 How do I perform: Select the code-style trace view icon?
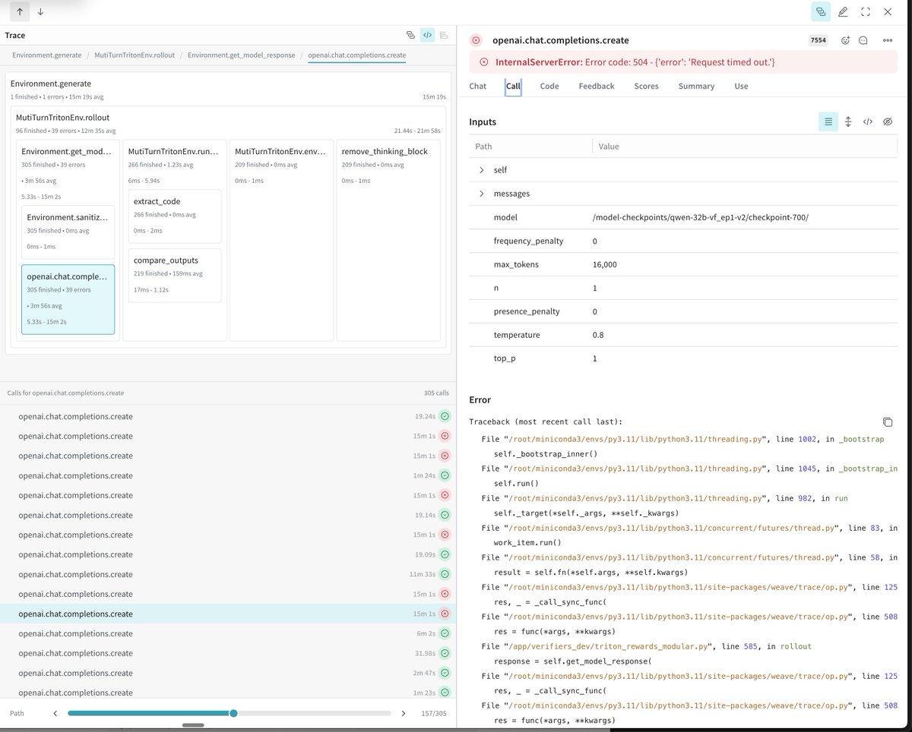tap(427, 35)
